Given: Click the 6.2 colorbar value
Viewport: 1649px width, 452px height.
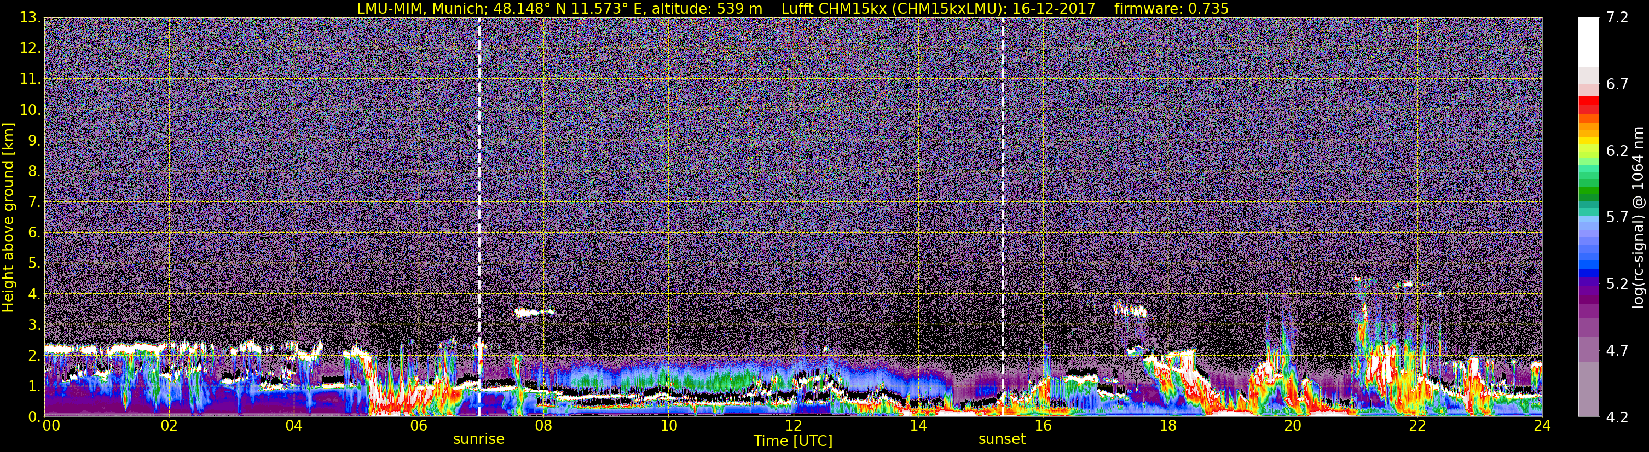Looking at the screenshot, I should [1617, 150].
